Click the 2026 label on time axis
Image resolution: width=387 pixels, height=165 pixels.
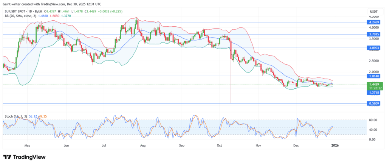tap(335, 145)
